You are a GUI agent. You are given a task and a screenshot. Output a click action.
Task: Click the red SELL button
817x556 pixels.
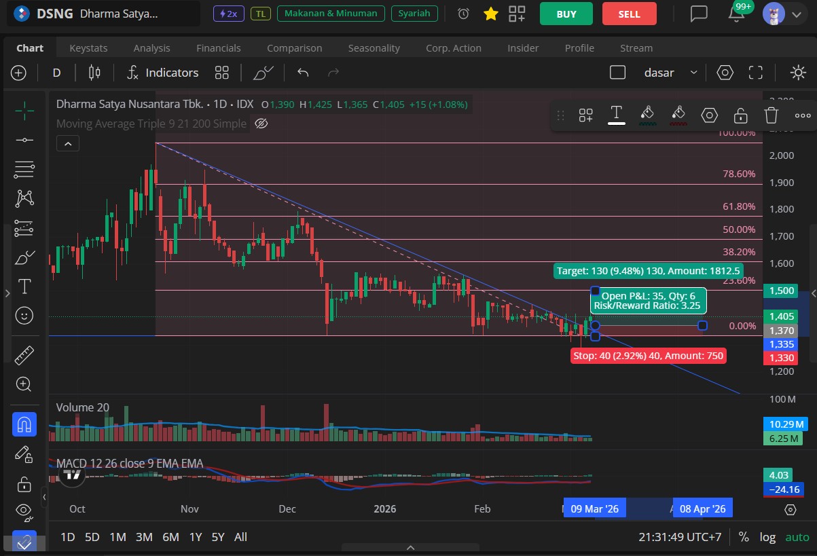[x=630, y=14]
